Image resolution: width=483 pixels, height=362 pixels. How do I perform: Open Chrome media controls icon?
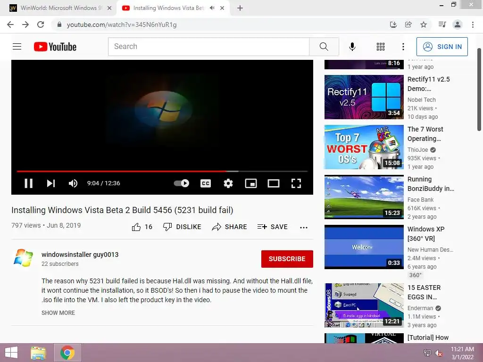[442, 25]
